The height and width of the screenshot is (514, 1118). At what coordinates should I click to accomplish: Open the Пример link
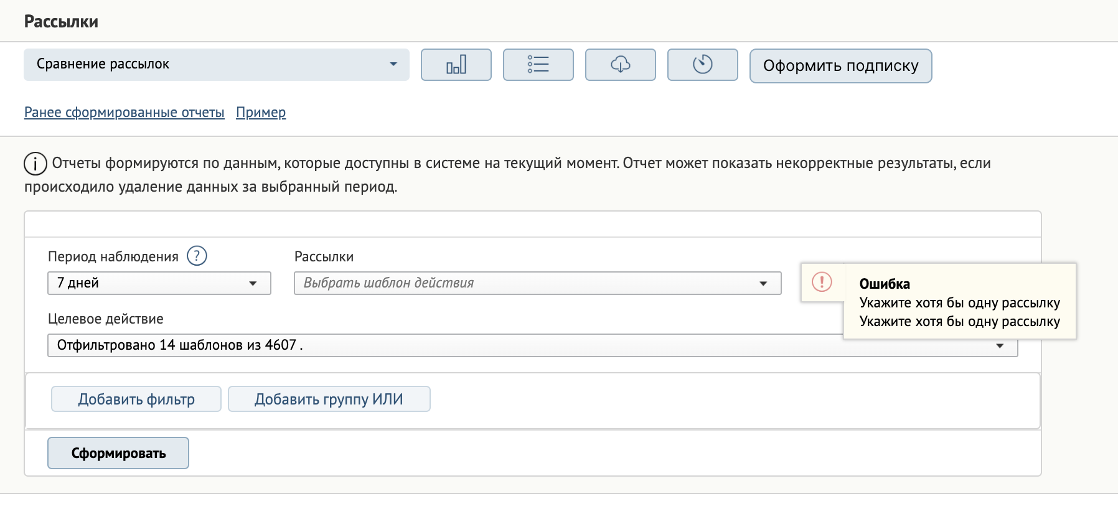coord(261,113)
